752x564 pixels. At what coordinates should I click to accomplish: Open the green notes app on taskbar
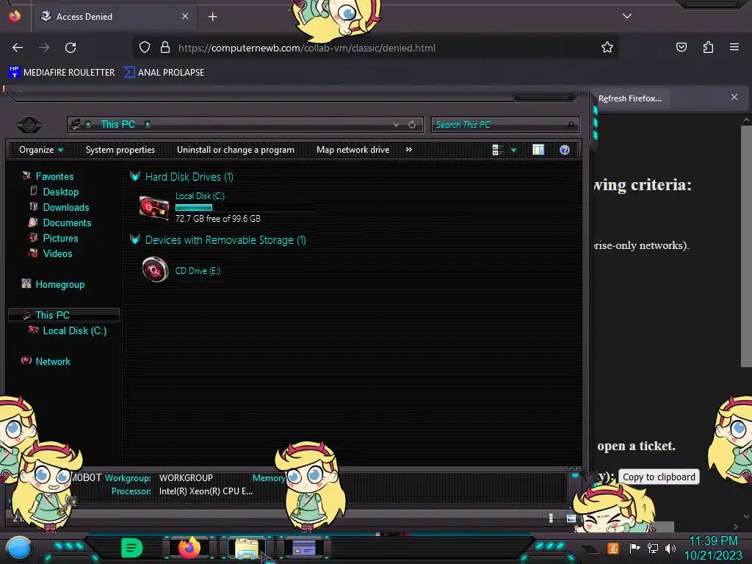[x=131, y=548]
